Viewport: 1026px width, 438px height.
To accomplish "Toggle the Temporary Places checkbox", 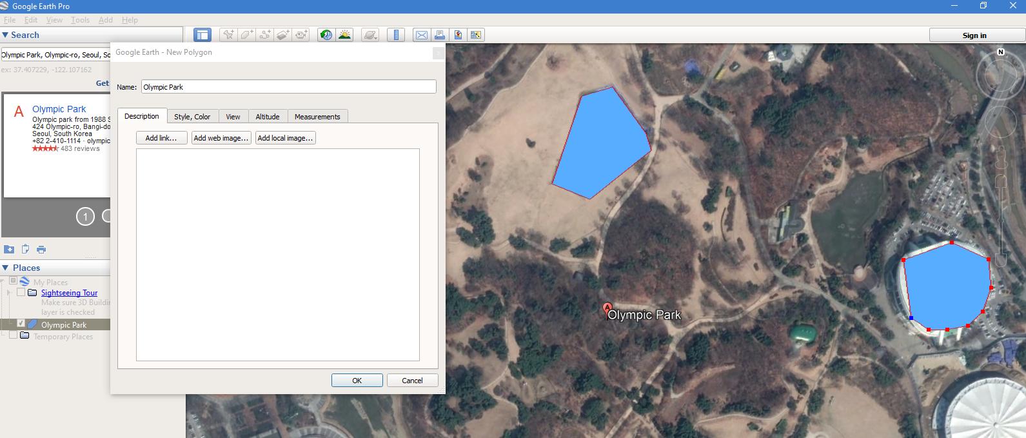I will tap(13, 336).
